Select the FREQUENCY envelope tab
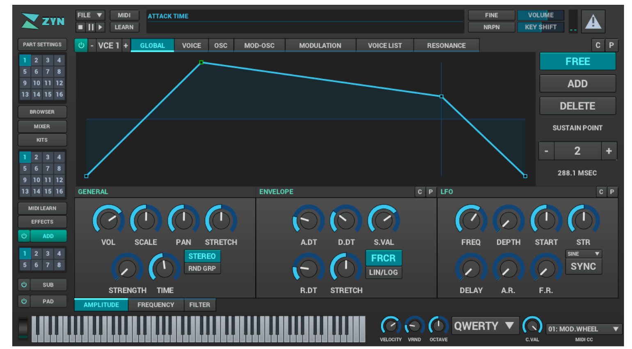This screenshot has height=349, width=632. click(x=156, y=305)
